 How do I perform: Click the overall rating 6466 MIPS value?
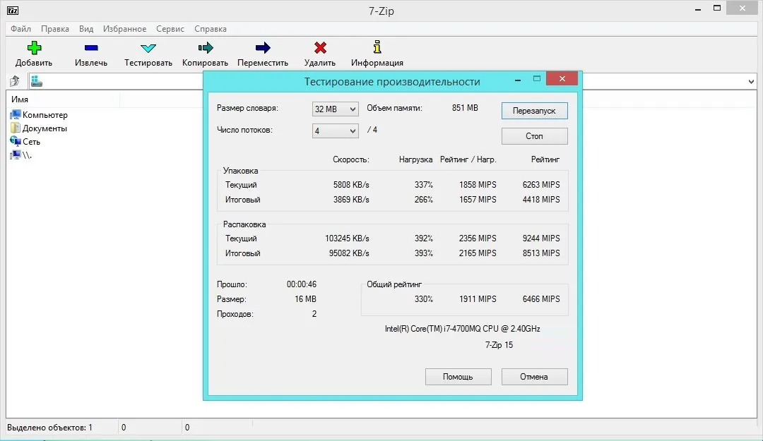(x=541, y=299)
